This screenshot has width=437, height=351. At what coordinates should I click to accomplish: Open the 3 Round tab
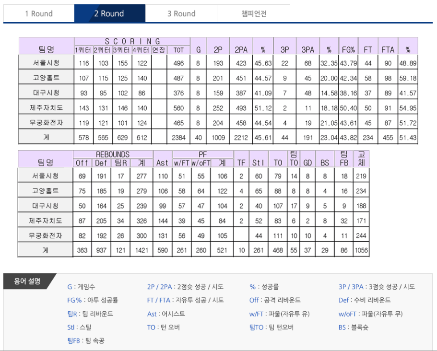181,13
